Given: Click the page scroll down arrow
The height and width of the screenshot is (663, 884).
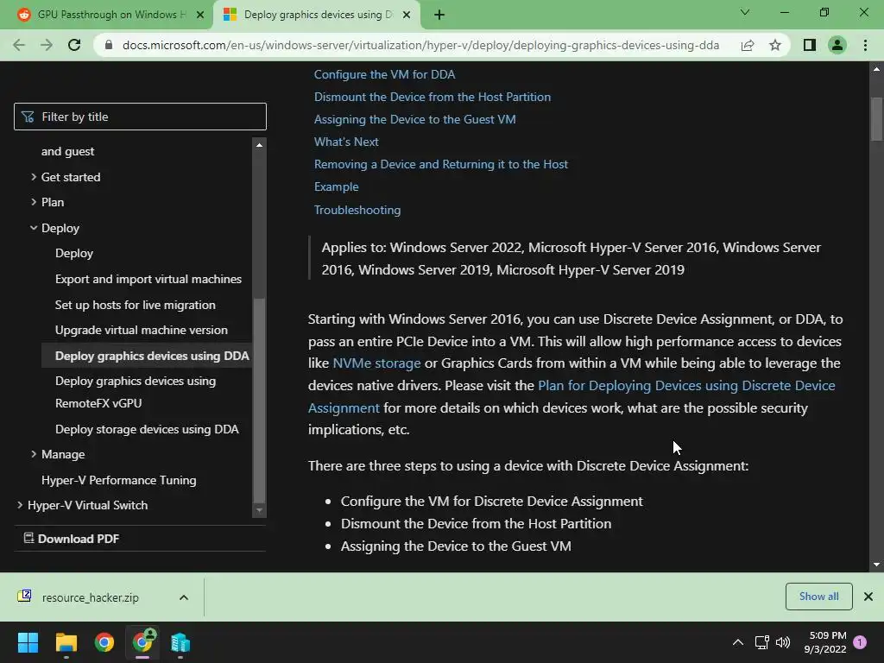Looking at the screenshot, I should tap(876, 565).
